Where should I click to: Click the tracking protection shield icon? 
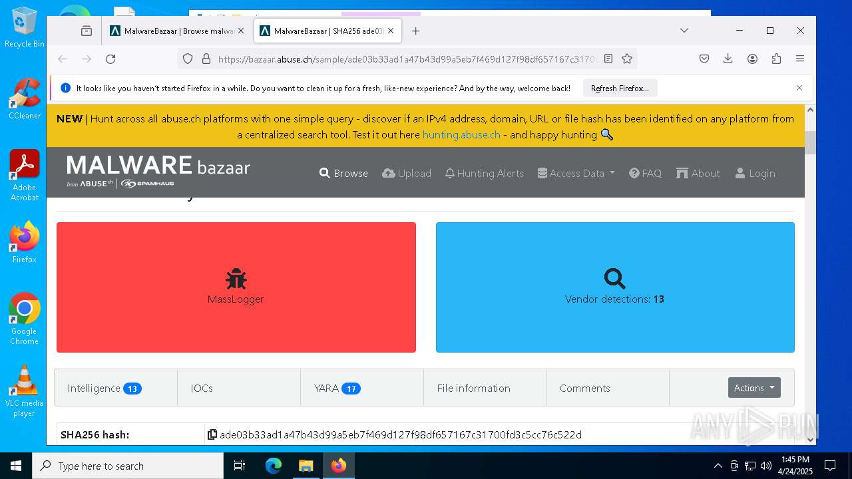[188, 59]
